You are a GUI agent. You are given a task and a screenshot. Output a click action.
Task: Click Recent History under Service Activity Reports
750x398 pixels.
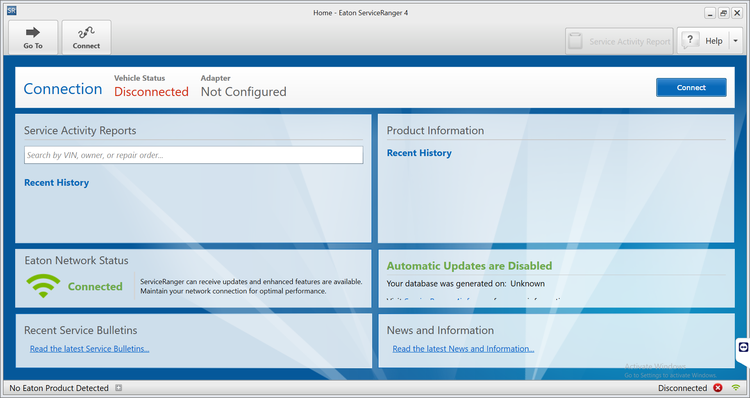[57, 183]
